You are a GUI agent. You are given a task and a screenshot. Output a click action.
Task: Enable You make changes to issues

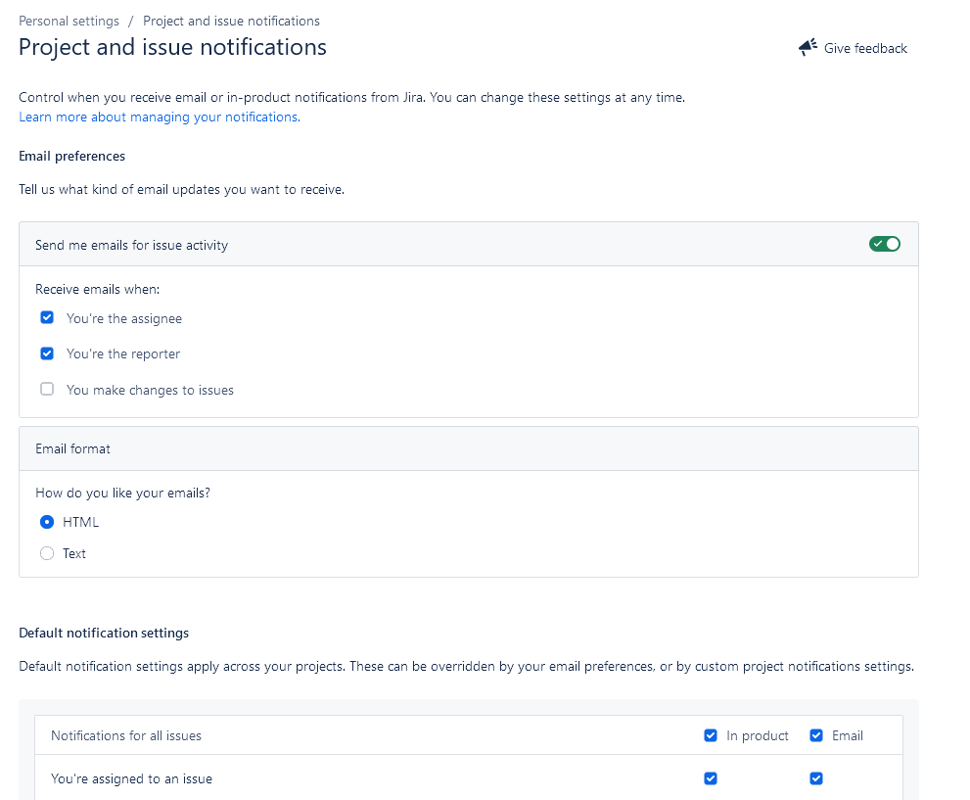click(47, 389)
